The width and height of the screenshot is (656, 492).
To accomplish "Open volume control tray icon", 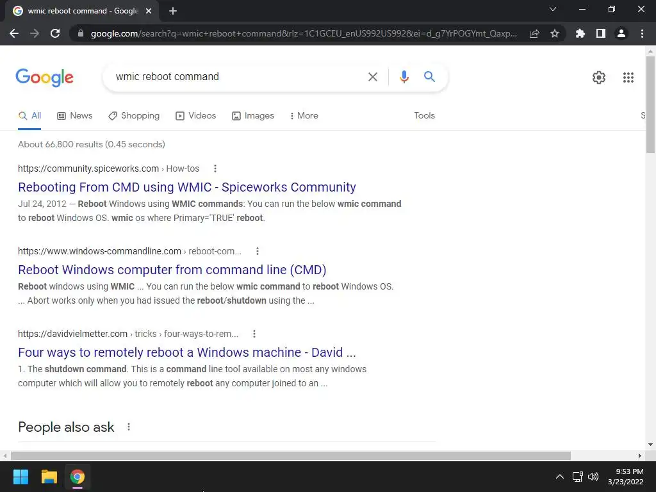I will 593,477.
